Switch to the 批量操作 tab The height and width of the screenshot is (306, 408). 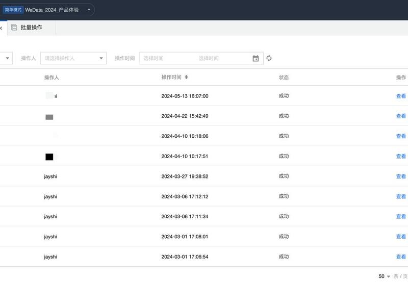coord(31,28)
